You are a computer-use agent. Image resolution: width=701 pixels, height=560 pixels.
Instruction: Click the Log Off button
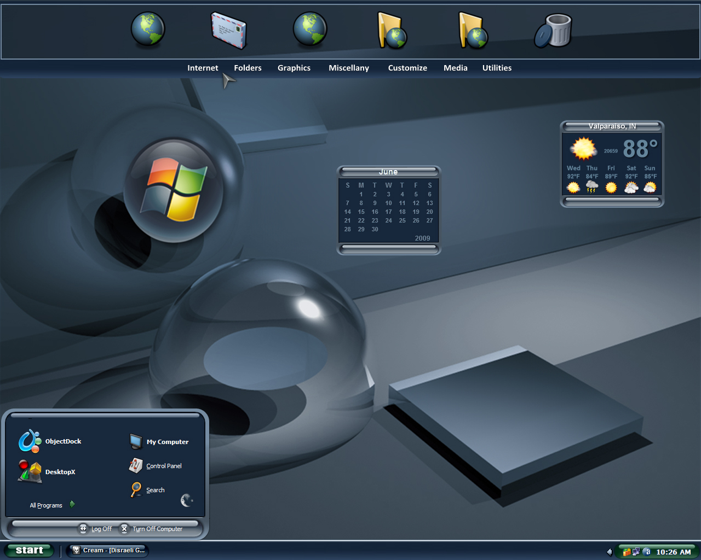click(95, 529)
